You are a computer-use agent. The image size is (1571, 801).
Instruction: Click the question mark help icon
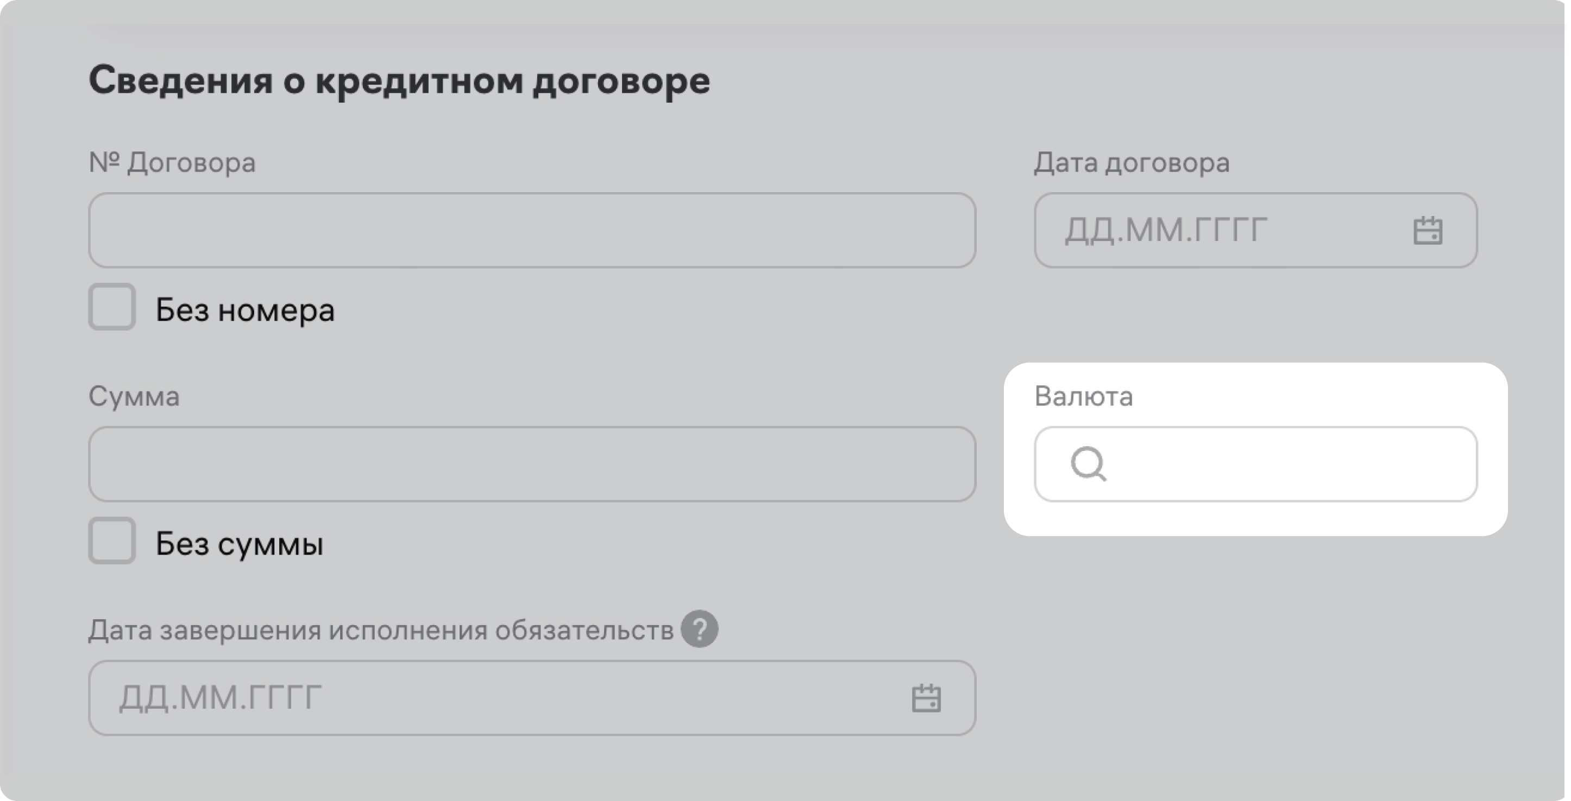(699, 629)
